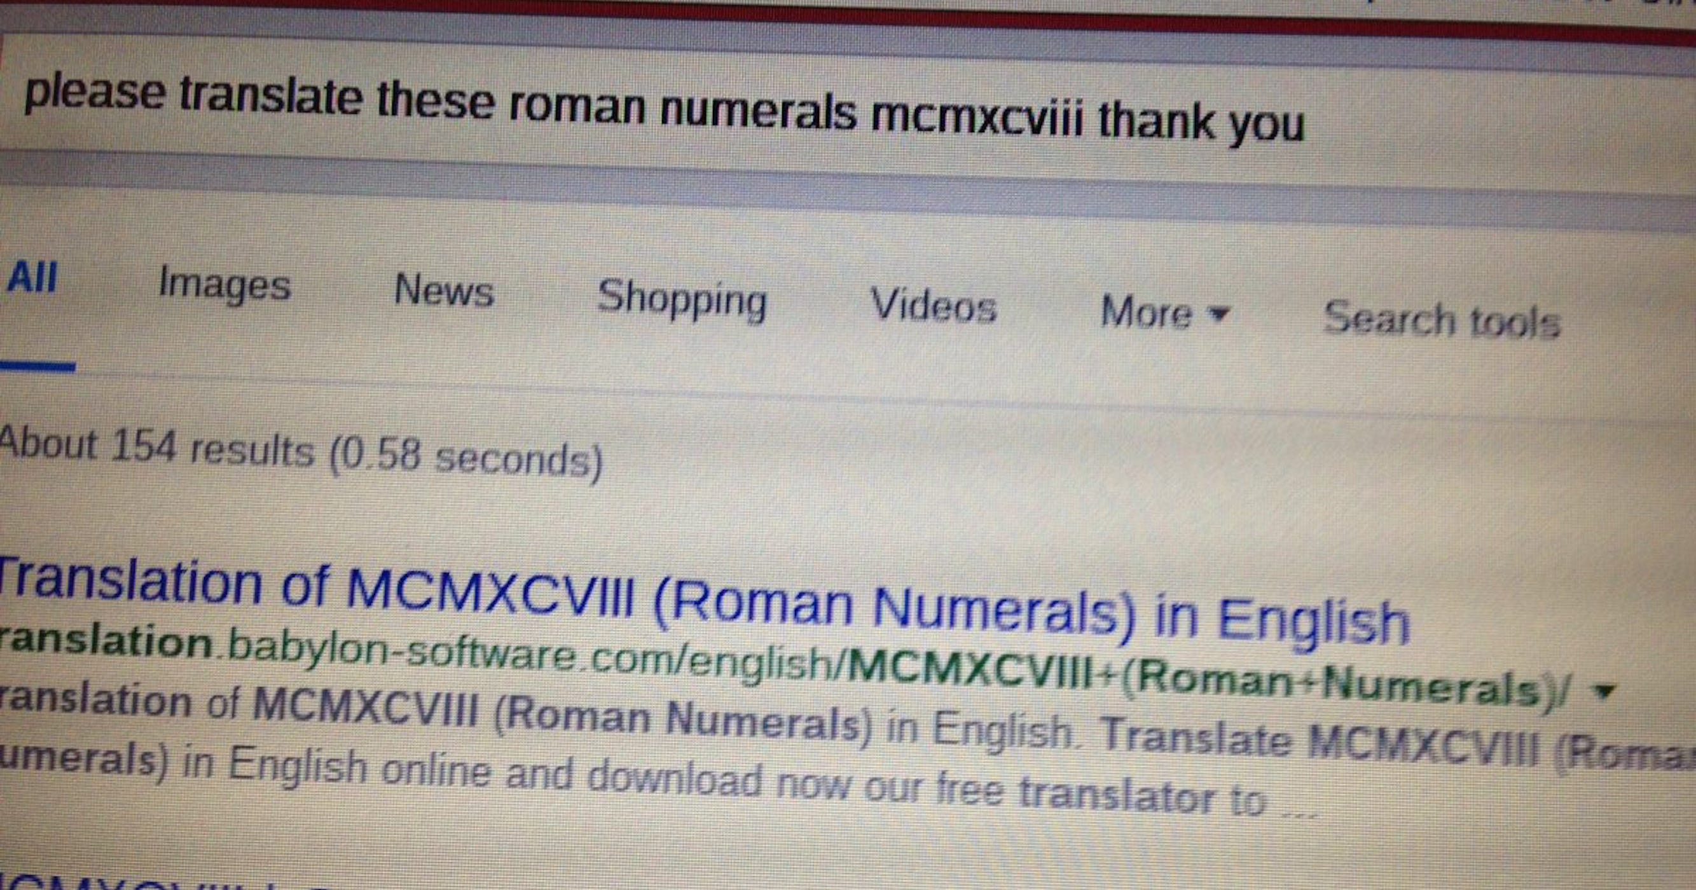Click the blue underline beneath the All tab
Image resolution: width=1696 pixels, height=890 pixels.
38,367
